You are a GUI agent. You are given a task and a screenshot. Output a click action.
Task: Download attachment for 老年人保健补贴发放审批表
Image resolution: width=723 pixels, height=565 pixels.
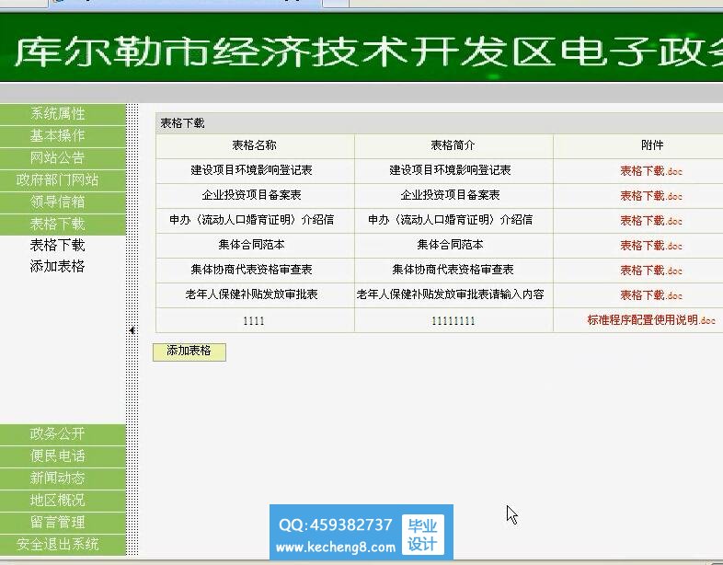pyautogui.click(x=651, y=295)
